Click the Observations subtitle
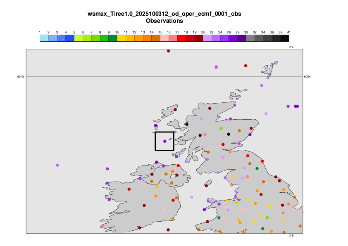This screenshot has width=348, height=246. [164, 21]
